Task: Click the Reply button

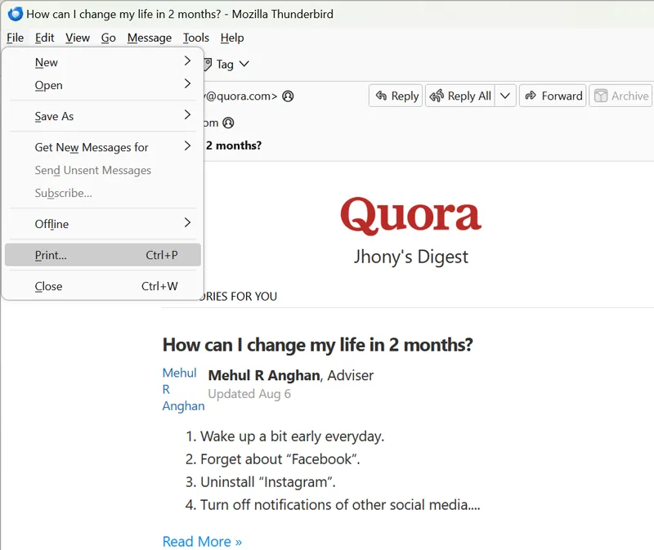Action: [x=396, y=96]
